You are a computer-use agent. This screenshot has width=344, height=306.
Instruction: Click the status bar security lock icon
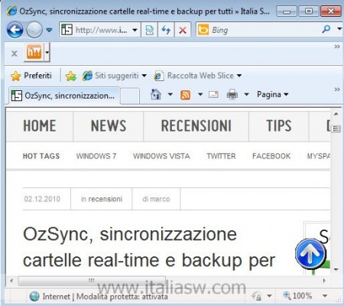tap(257, 296)
